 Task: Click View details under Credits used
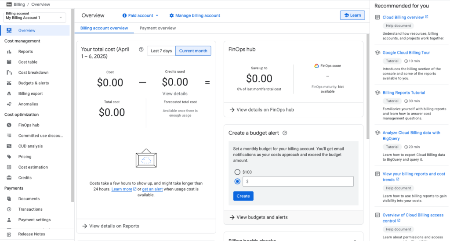pyautogui.click(x=175, y=94)
